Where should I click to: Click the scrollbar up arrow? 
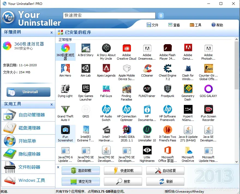pos(236,39)
